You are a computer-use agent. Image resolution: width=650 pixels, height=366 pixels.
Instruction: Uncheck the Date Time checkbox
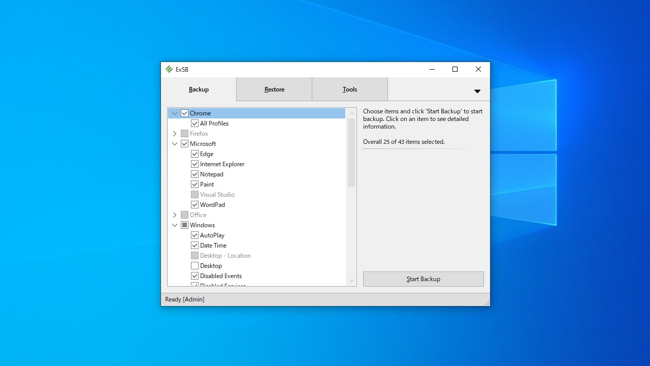(194, 246)
